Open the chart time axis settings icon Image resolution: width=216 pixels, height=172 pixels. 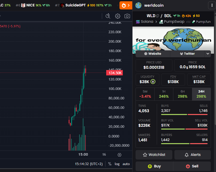pyautogui.click(x=119, y=155)
